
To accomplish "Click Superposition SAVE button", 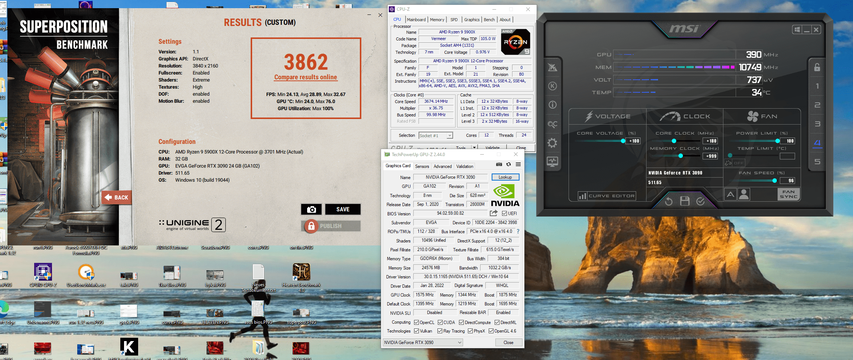I will coord(343,209).
